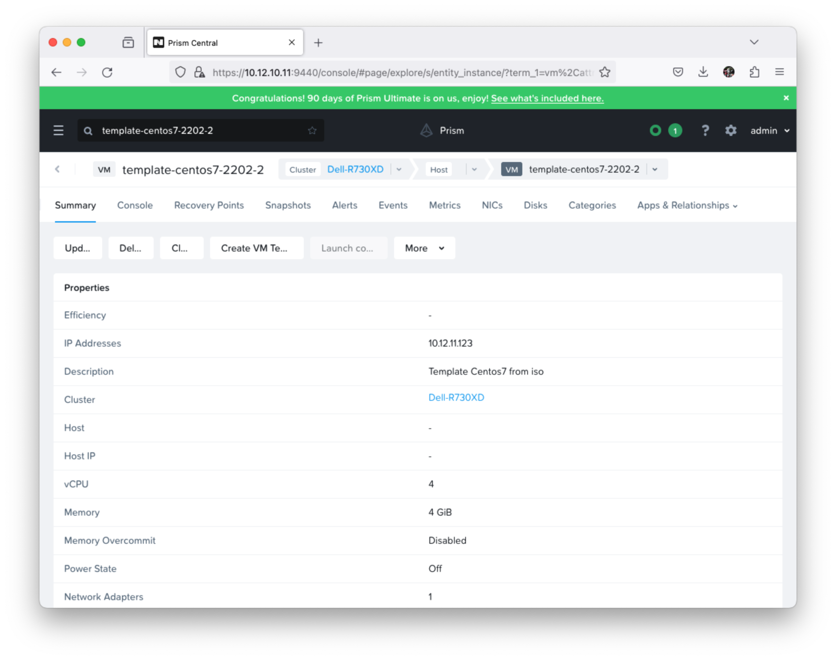Open the tasks badge showing 1
This screenshot has width=836, height=660.
(x=675, y=131)
